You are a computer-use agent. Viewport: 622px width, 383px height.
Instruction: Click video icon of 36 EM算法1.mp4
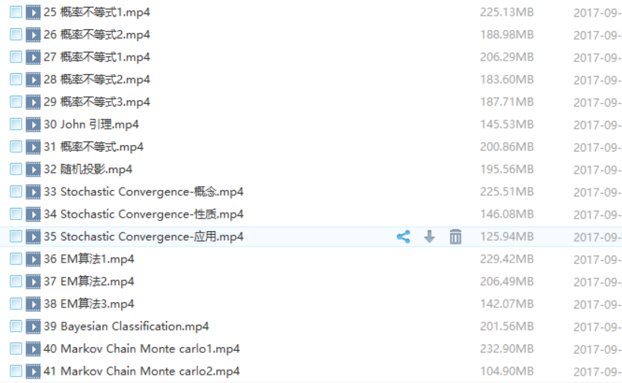click(34, 259)
